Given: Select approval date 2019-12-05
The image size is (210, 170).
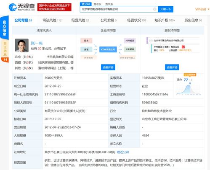Looking at the screenshot, I should 53,119.
